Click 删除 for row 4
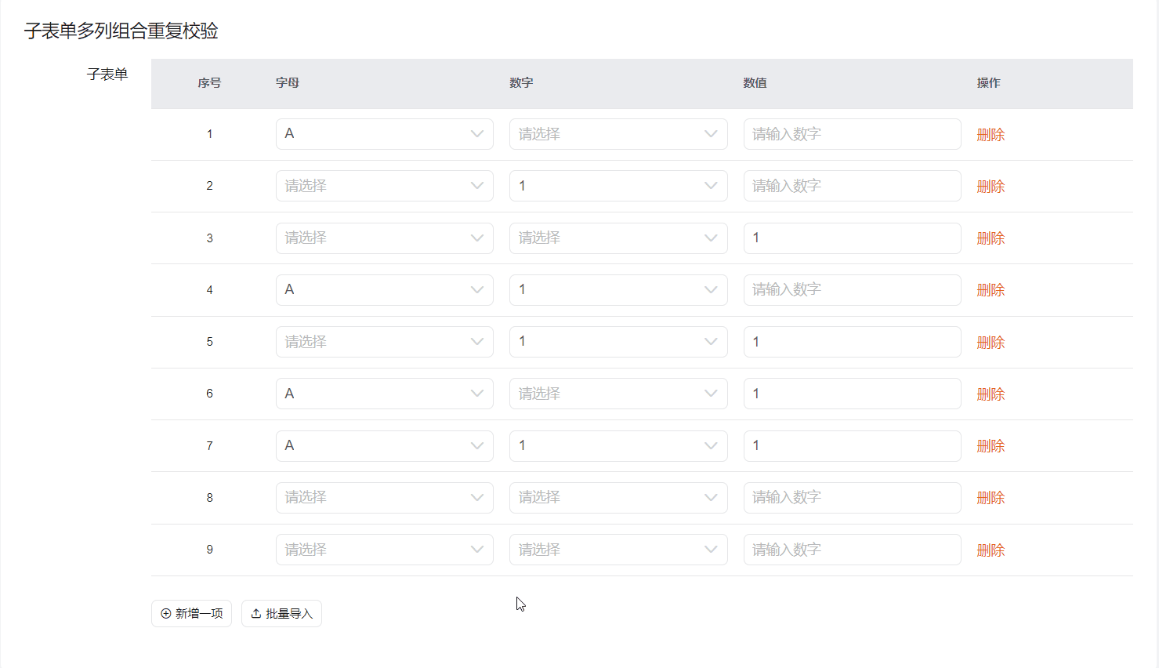Image resolution: width=1159 pixels, height=668 pixels. pyautogui.click(x=991, y=290)
